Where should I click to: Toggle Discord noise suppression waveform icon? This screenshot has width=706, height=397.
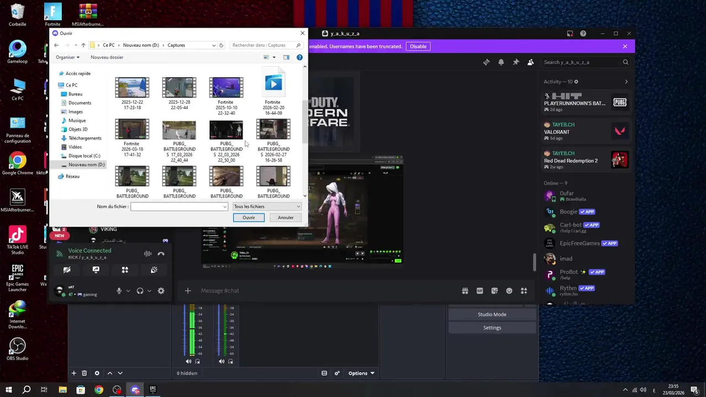tap(148, 254)
